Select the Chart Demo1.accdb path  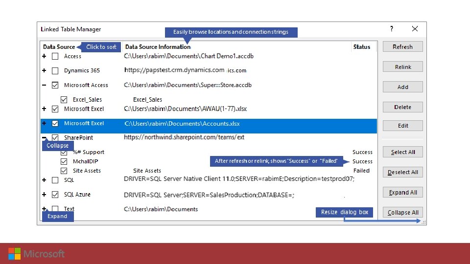click(189, 56)
